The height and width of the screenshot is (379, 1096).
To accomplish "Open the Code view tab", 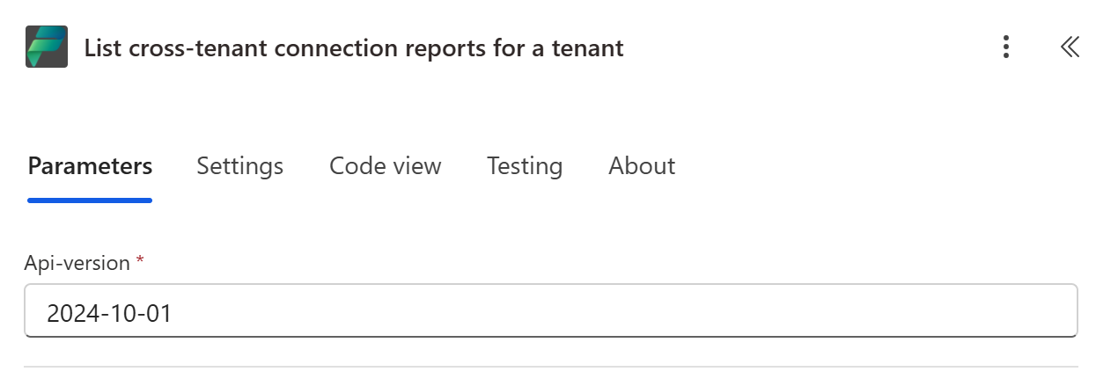I will coord(385,166).
